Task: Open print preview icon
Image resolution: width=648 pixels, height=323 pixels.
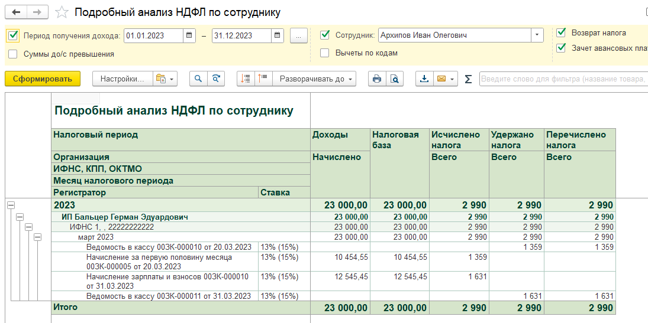Action: tap(395, 79)
